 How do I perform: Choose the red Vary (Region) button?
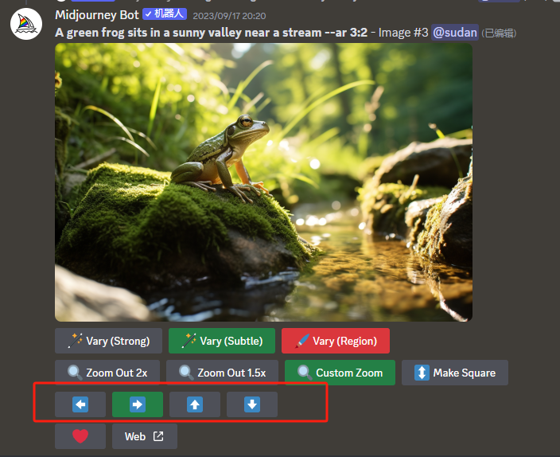[x=335, y=341]
